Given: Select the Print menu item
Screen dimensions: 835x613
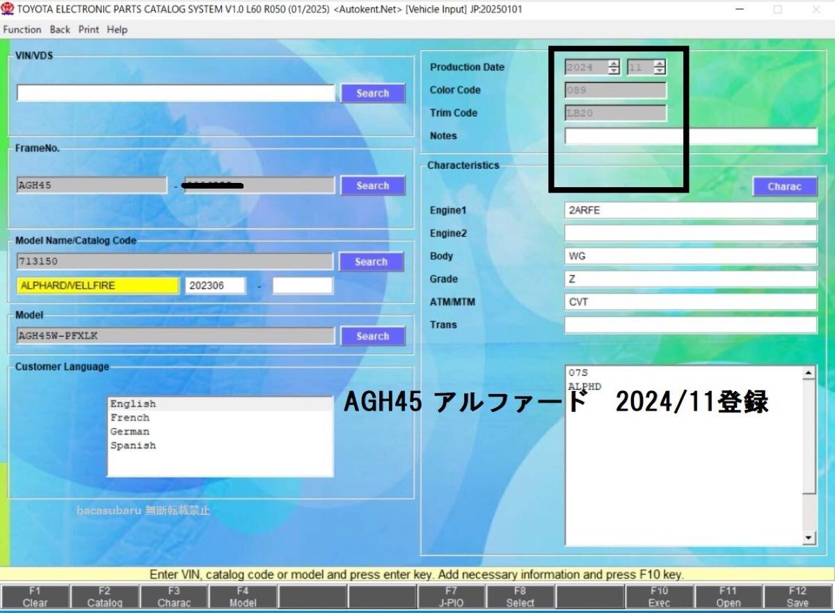Looking at the screenshot, I should [88, 29].
